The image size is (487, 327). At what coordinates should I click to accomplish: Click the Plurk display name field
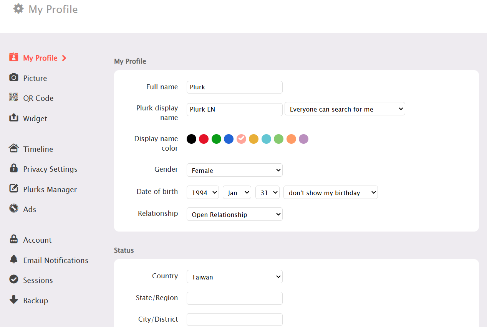pyautogui.click(x=235, y=109)
